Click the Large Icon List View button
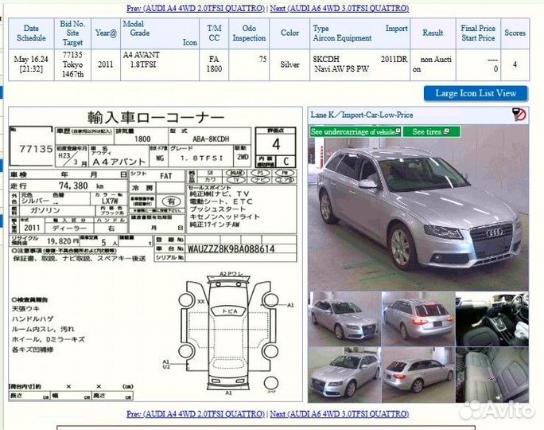 point(476,93)
